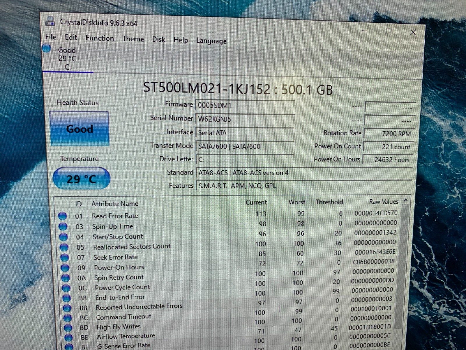This screenshot has width=466, height=350.
Task: Click status icon for Power-On Hours row
Action: coord(65,268)
